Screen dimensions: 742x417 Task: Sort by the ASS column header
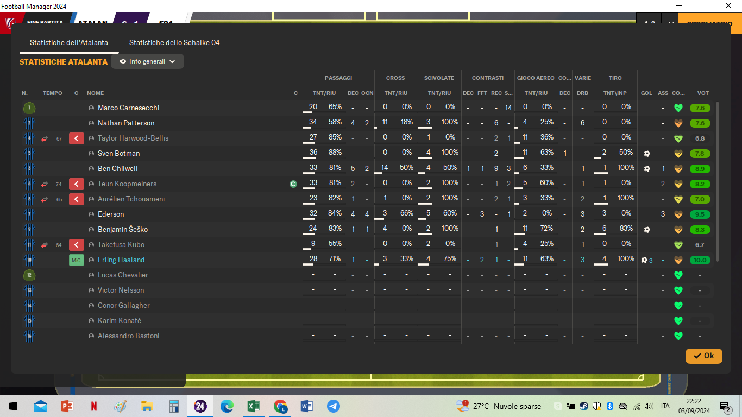(x=663, y=93)
